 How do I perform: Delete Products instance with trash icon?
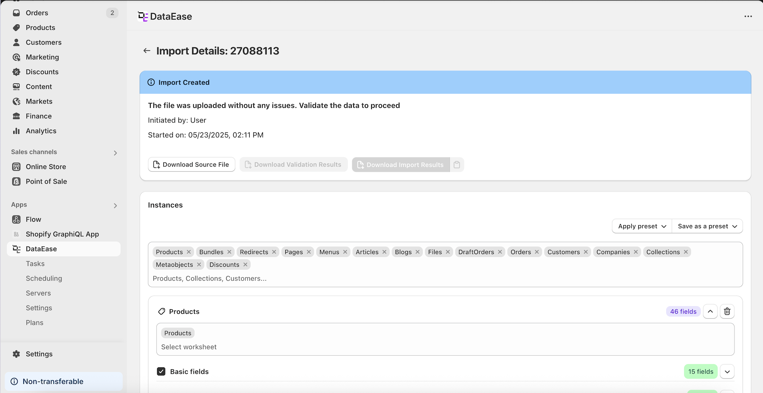click(727, 311)
